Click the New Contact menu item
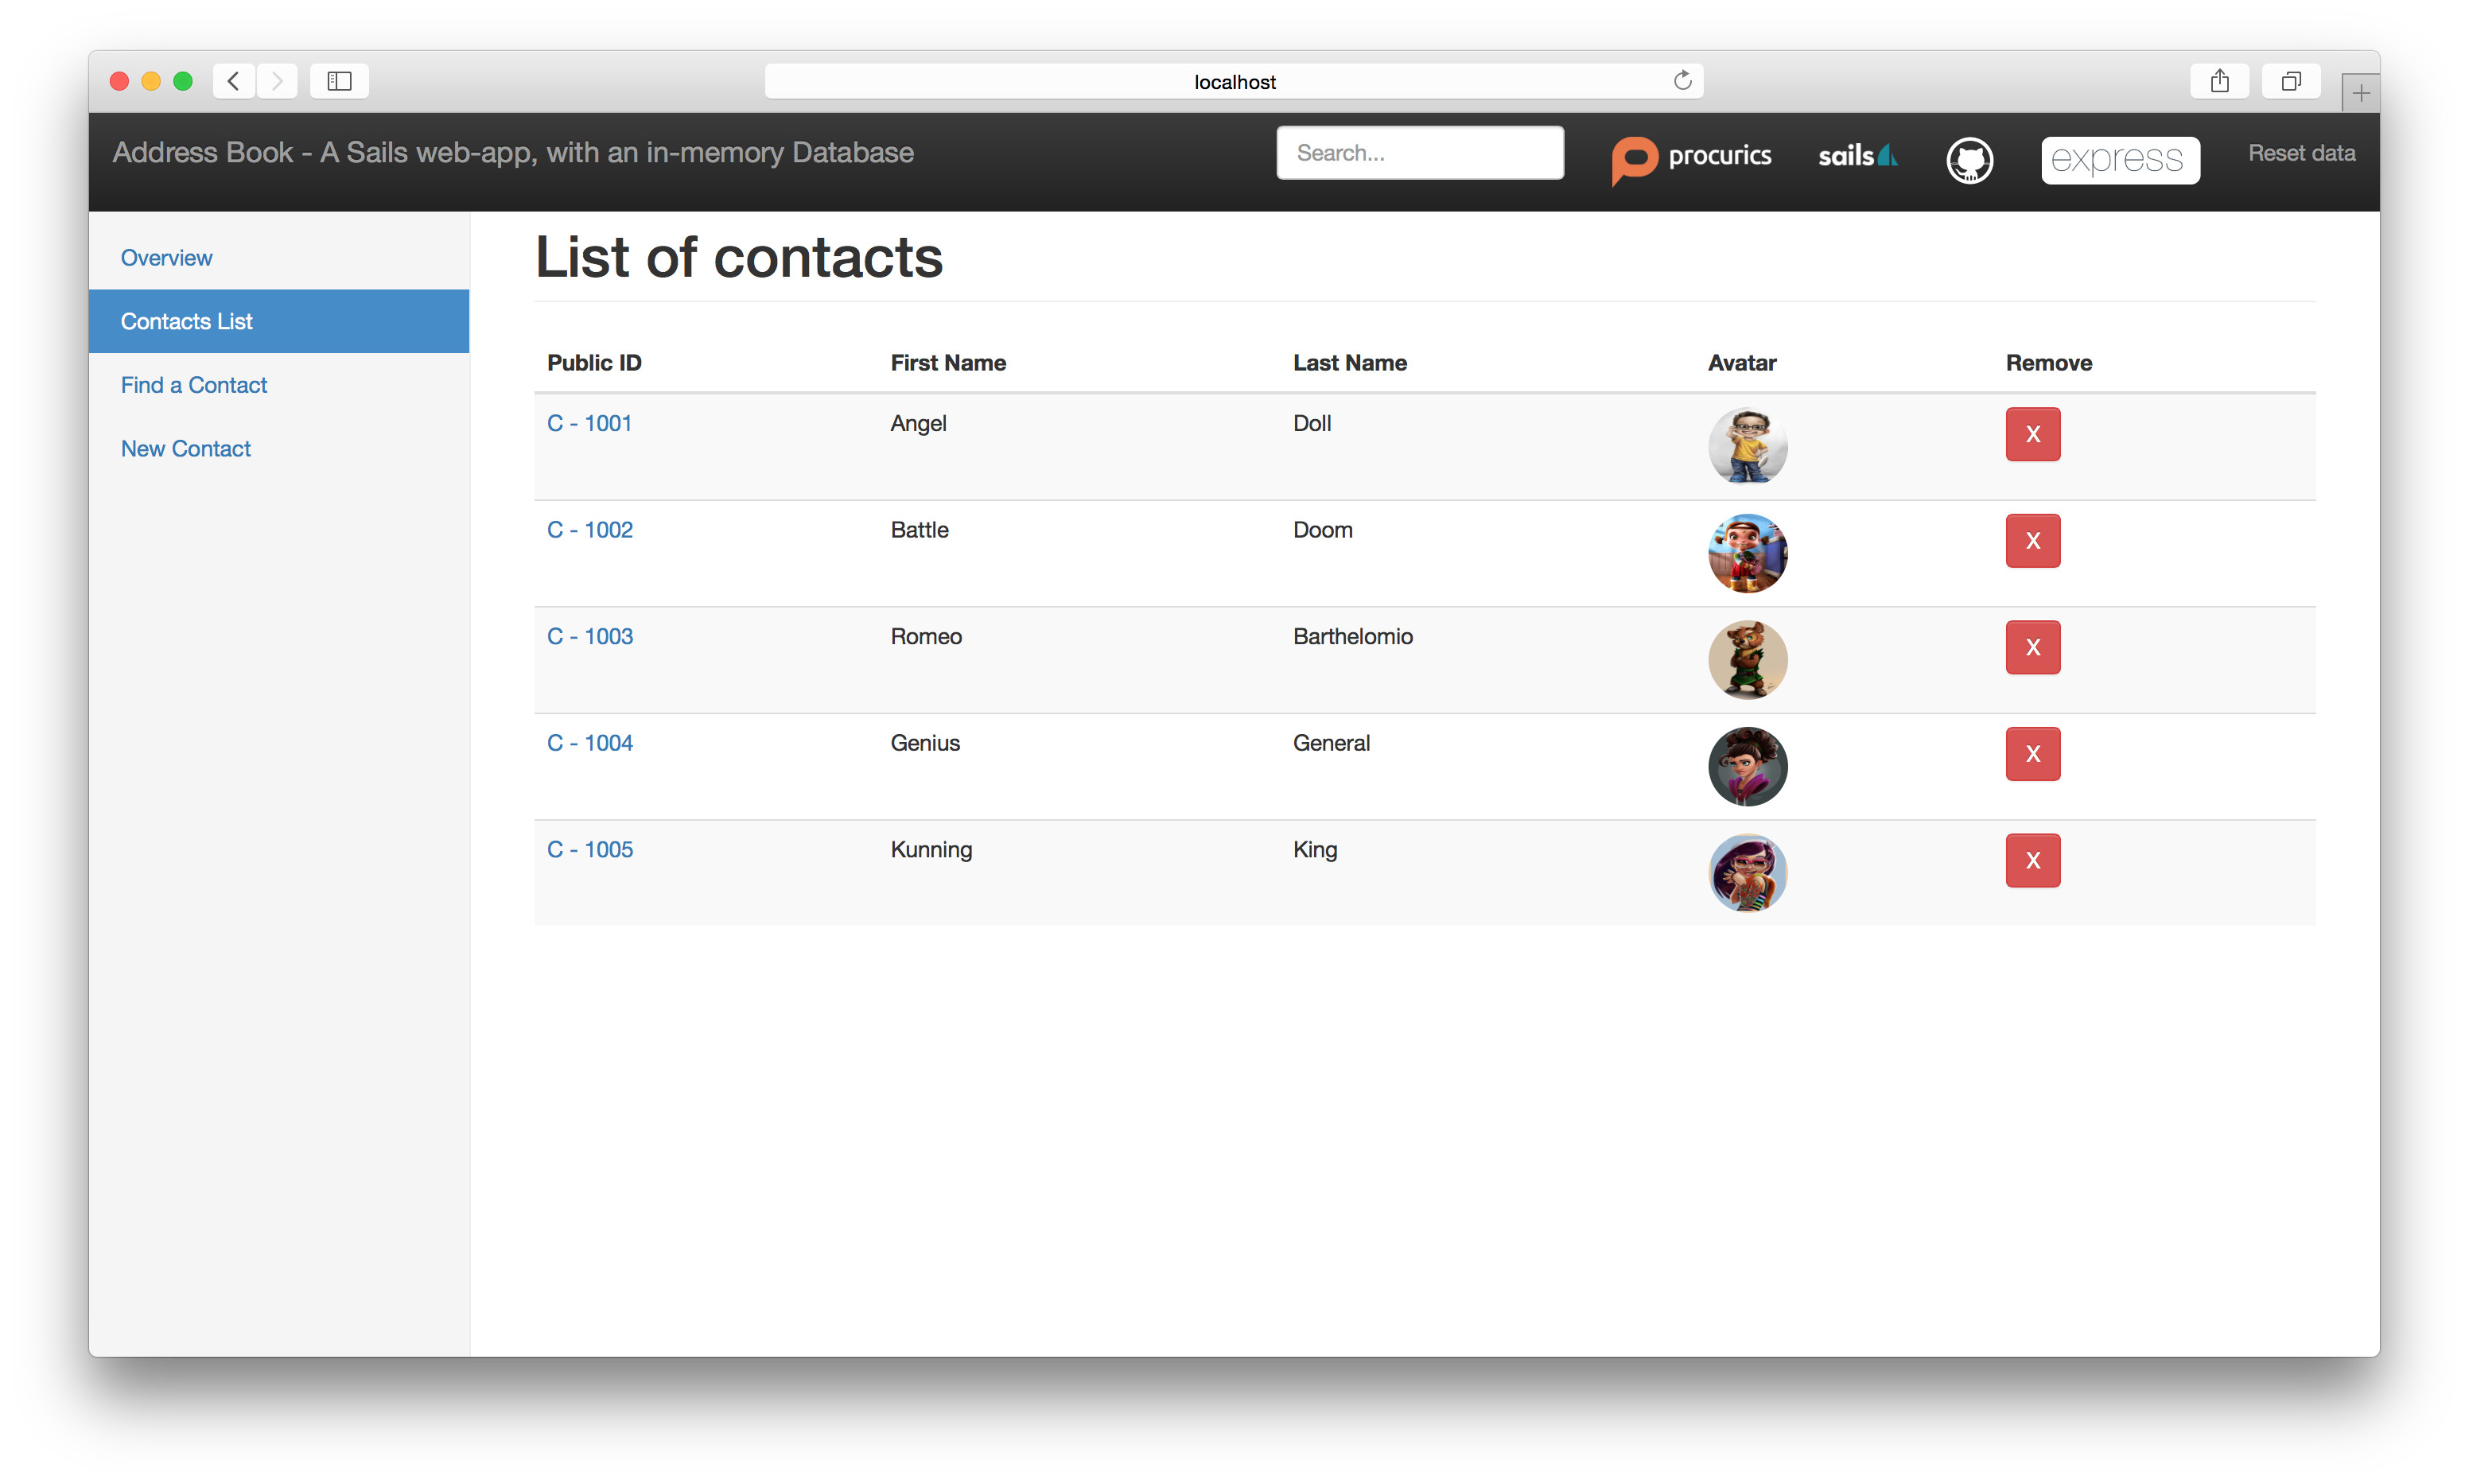The height and width of the screenshot is (1484, 2469). [185, 448]
